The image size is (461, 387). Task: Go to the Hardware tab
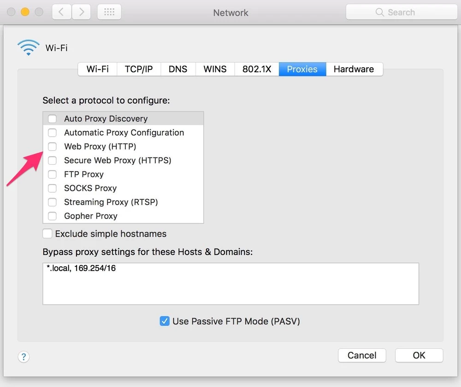click(x=354, y=69)
